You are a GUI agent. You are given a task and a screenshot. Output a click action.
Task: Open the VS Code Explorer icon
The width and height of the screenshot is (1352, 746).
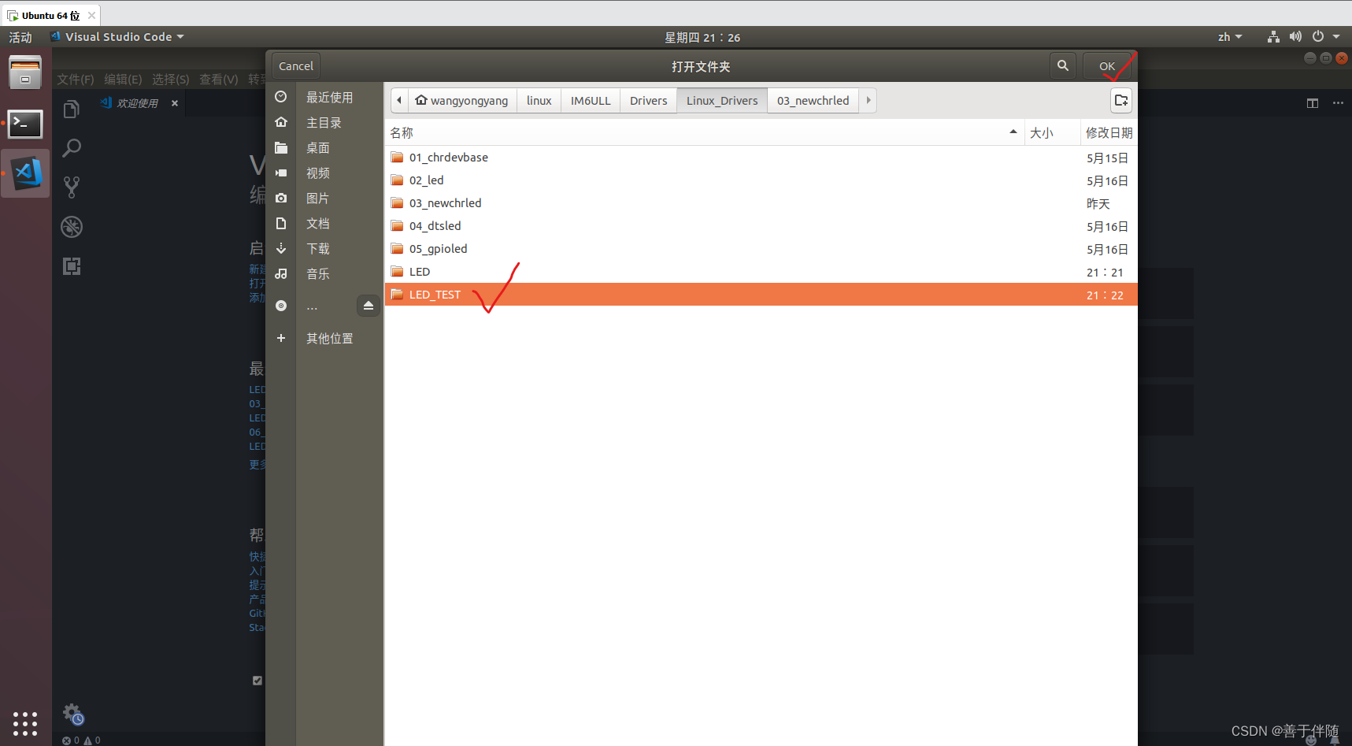coord(72,109)
